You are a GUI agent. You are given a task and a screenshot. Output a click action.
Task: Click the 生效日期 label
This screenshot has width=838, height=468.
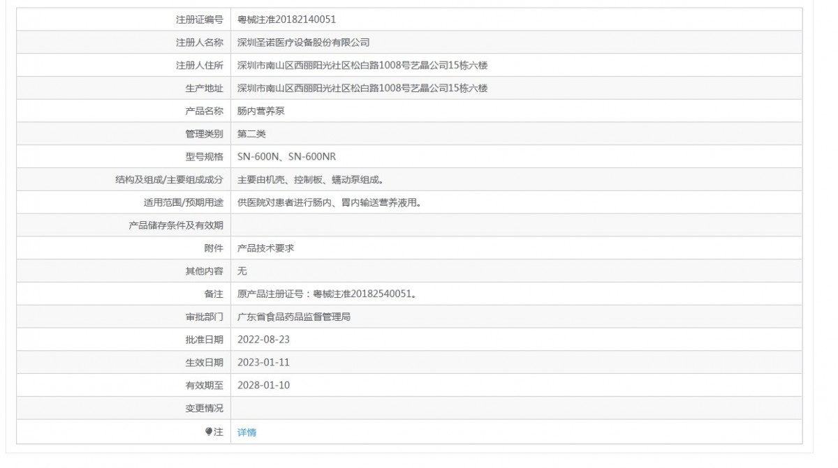click(x=204, y=363)
